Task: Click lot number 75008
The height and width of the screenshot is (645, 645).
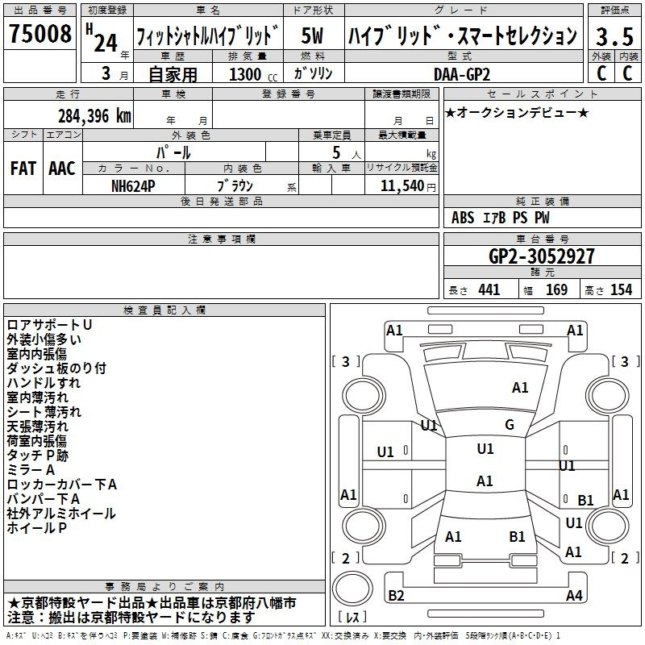Action: pos(40,34)
